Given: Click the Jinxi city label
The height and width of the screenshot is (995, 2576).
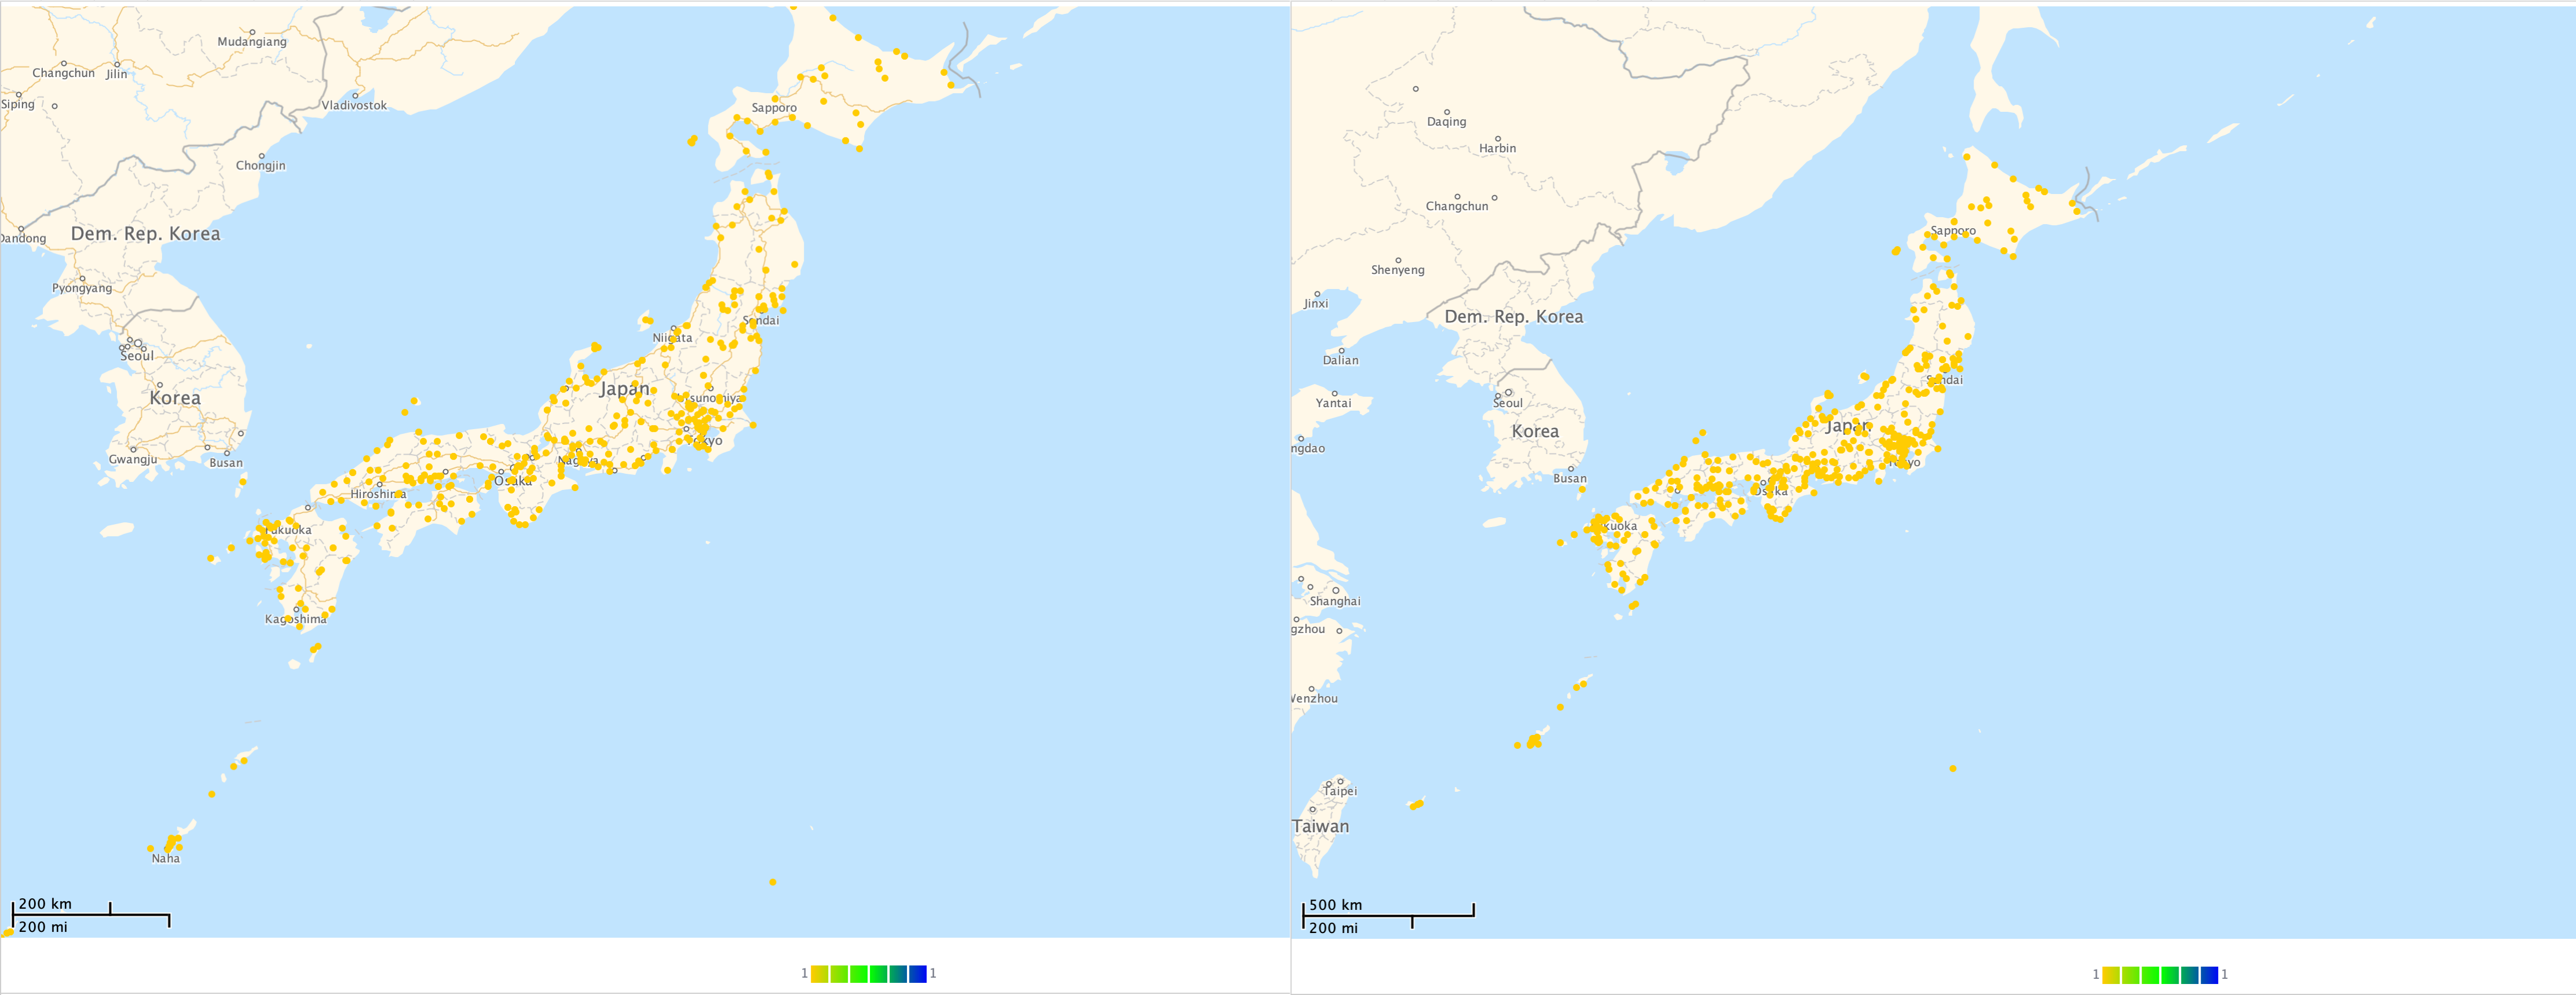Looking at the screenshot, I should click(x=1316, y=304).
